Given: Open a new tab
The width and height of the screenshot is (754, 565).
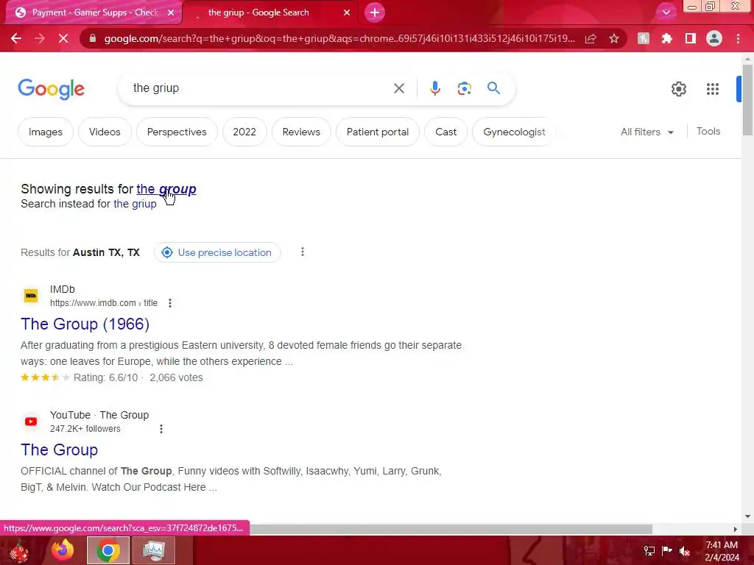Looking at the screenshot, I should pos(375,13).
